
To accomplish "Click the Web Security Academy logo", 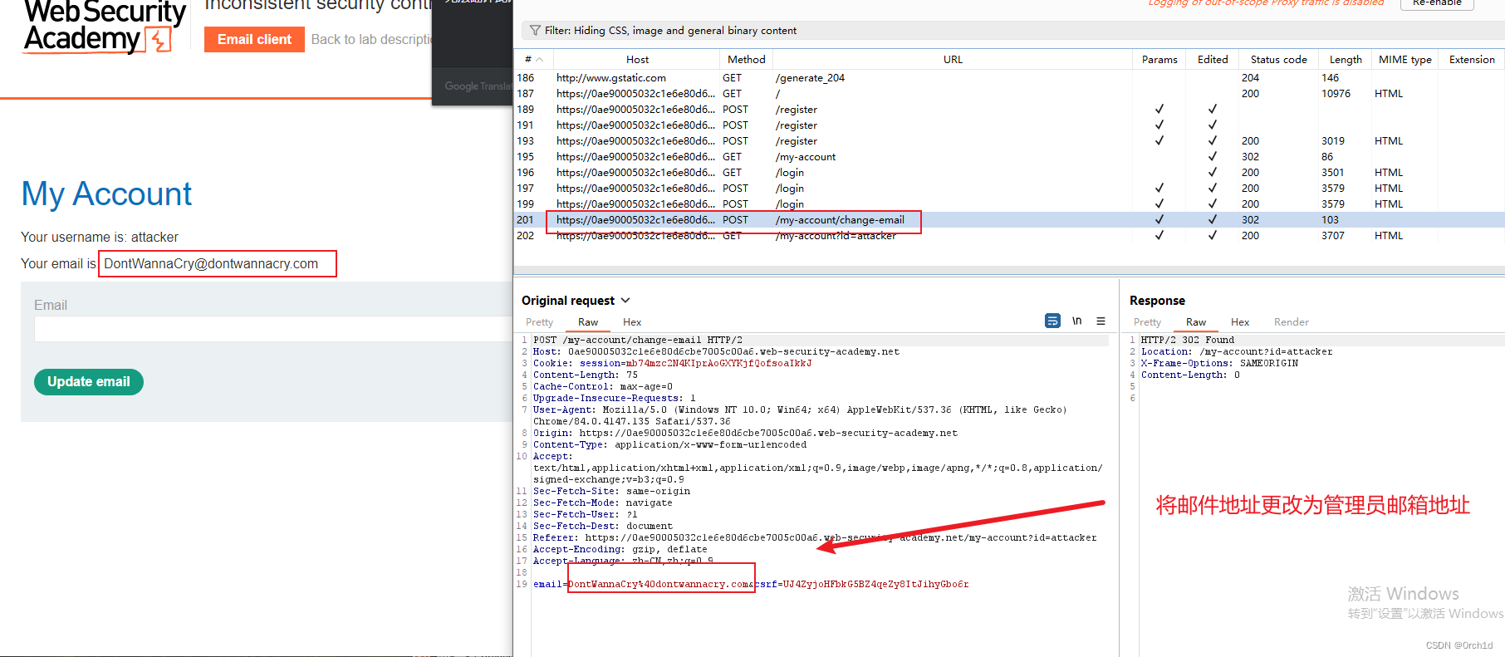I will [x=104, y=27].
